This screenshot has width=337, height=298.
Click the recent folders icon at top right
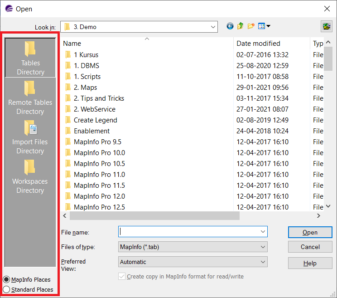(x=327, y=26)
